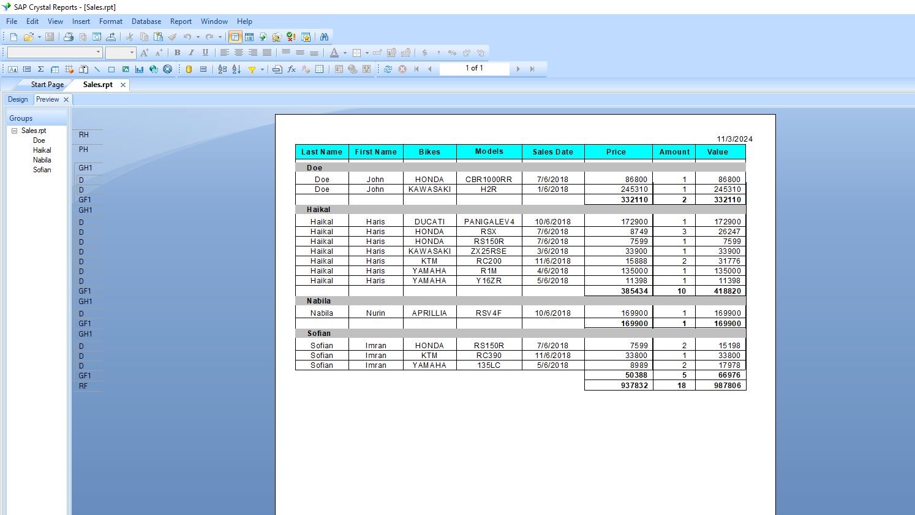Refresh the report data

(x=388, y=69)
